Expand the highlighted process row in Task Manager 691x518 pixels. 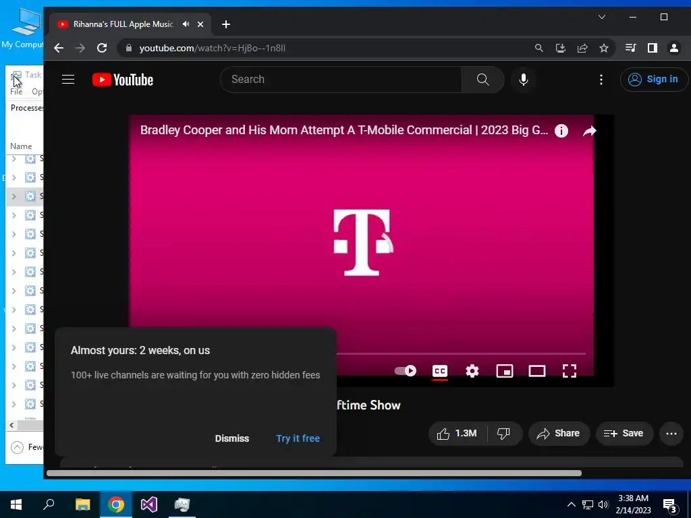[x=13, y=196]
